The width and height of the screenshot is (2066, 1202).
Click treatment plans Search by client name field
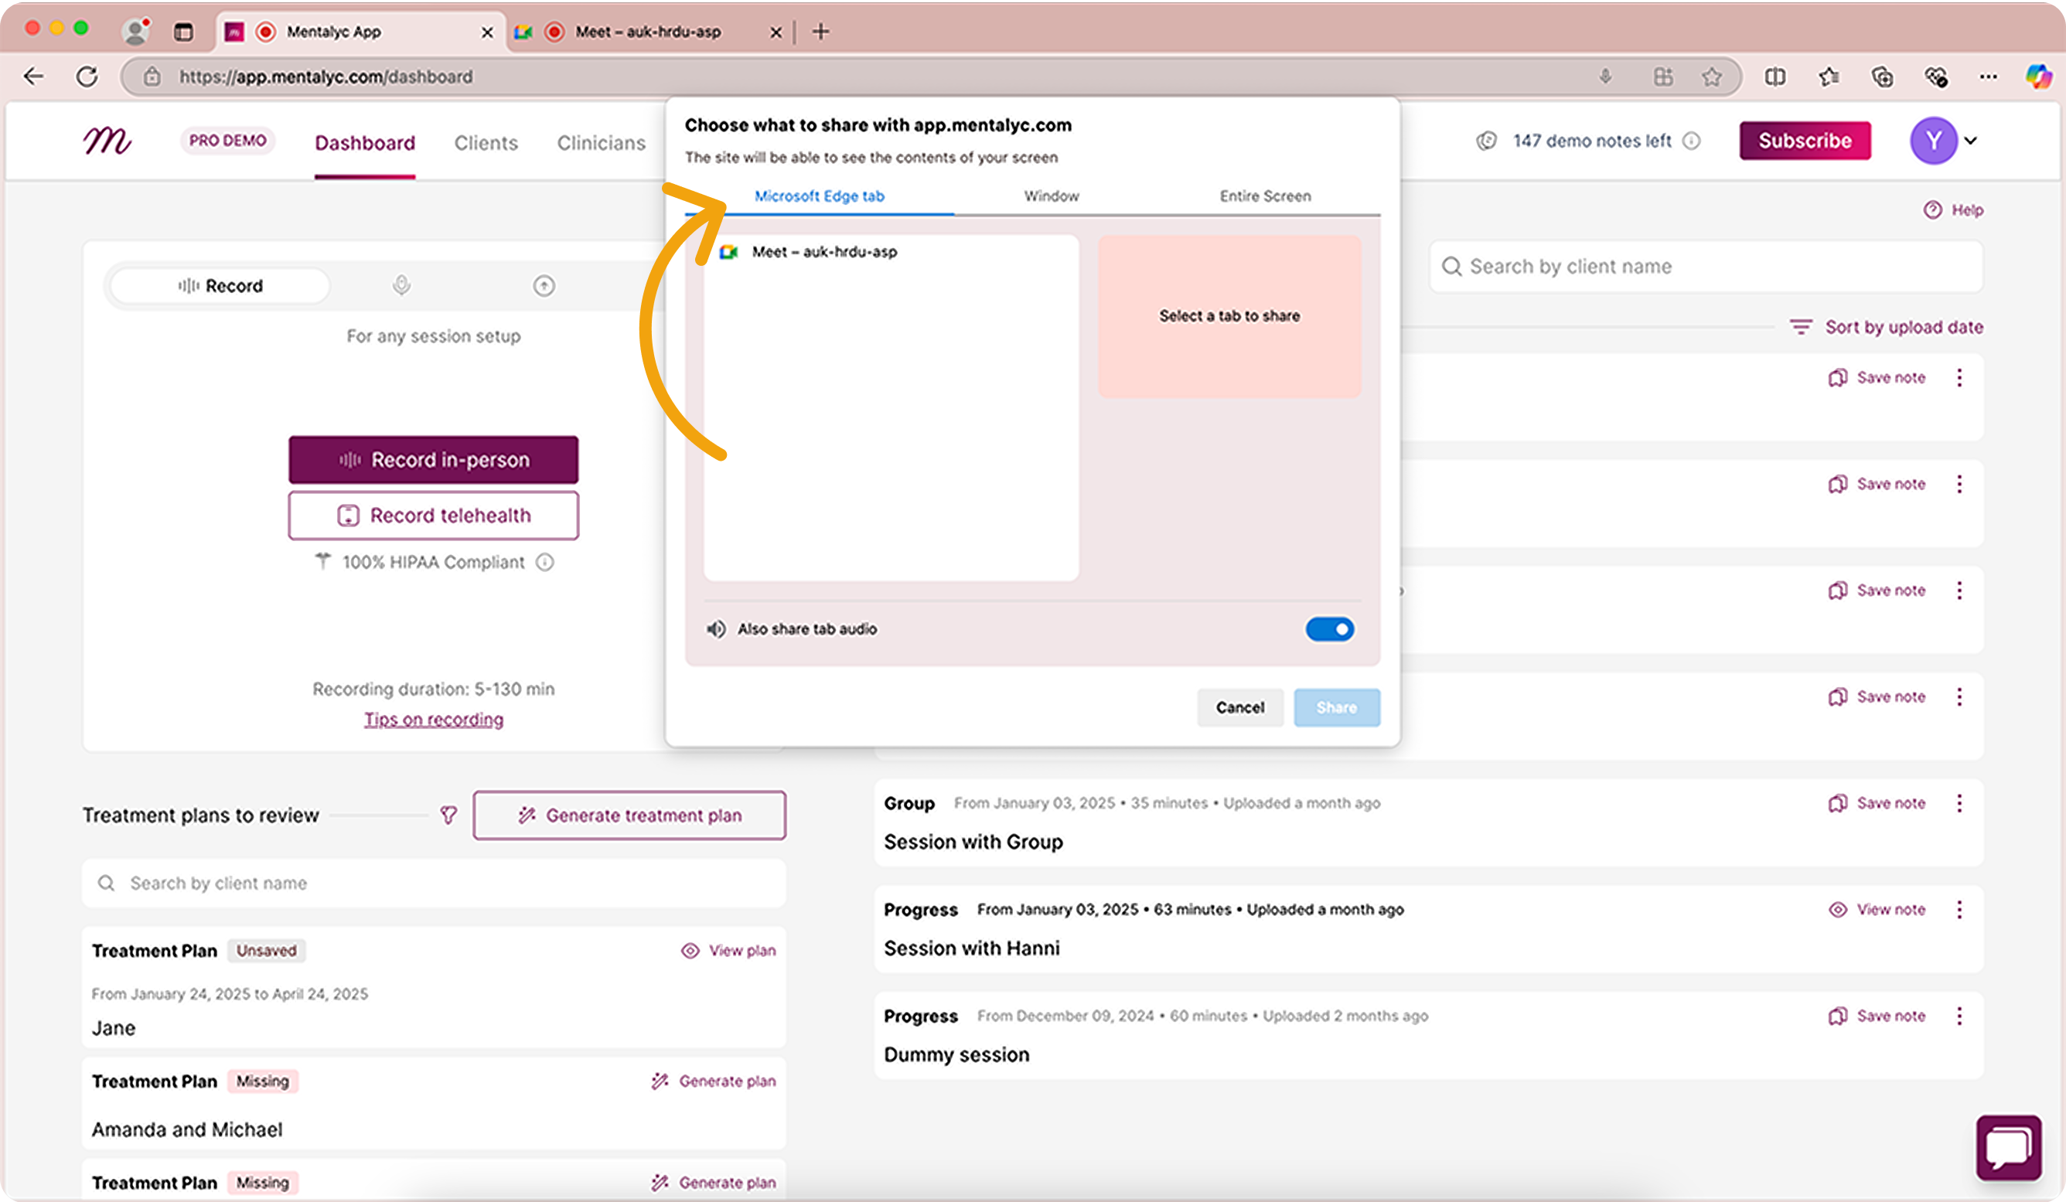[434, 884]
